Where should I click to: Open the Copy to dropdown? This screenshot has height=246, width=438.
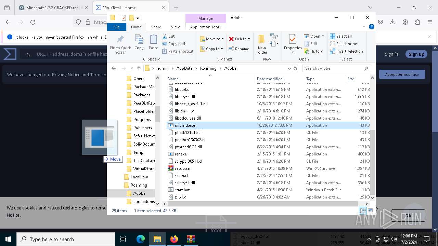click(x=211, y=49)
